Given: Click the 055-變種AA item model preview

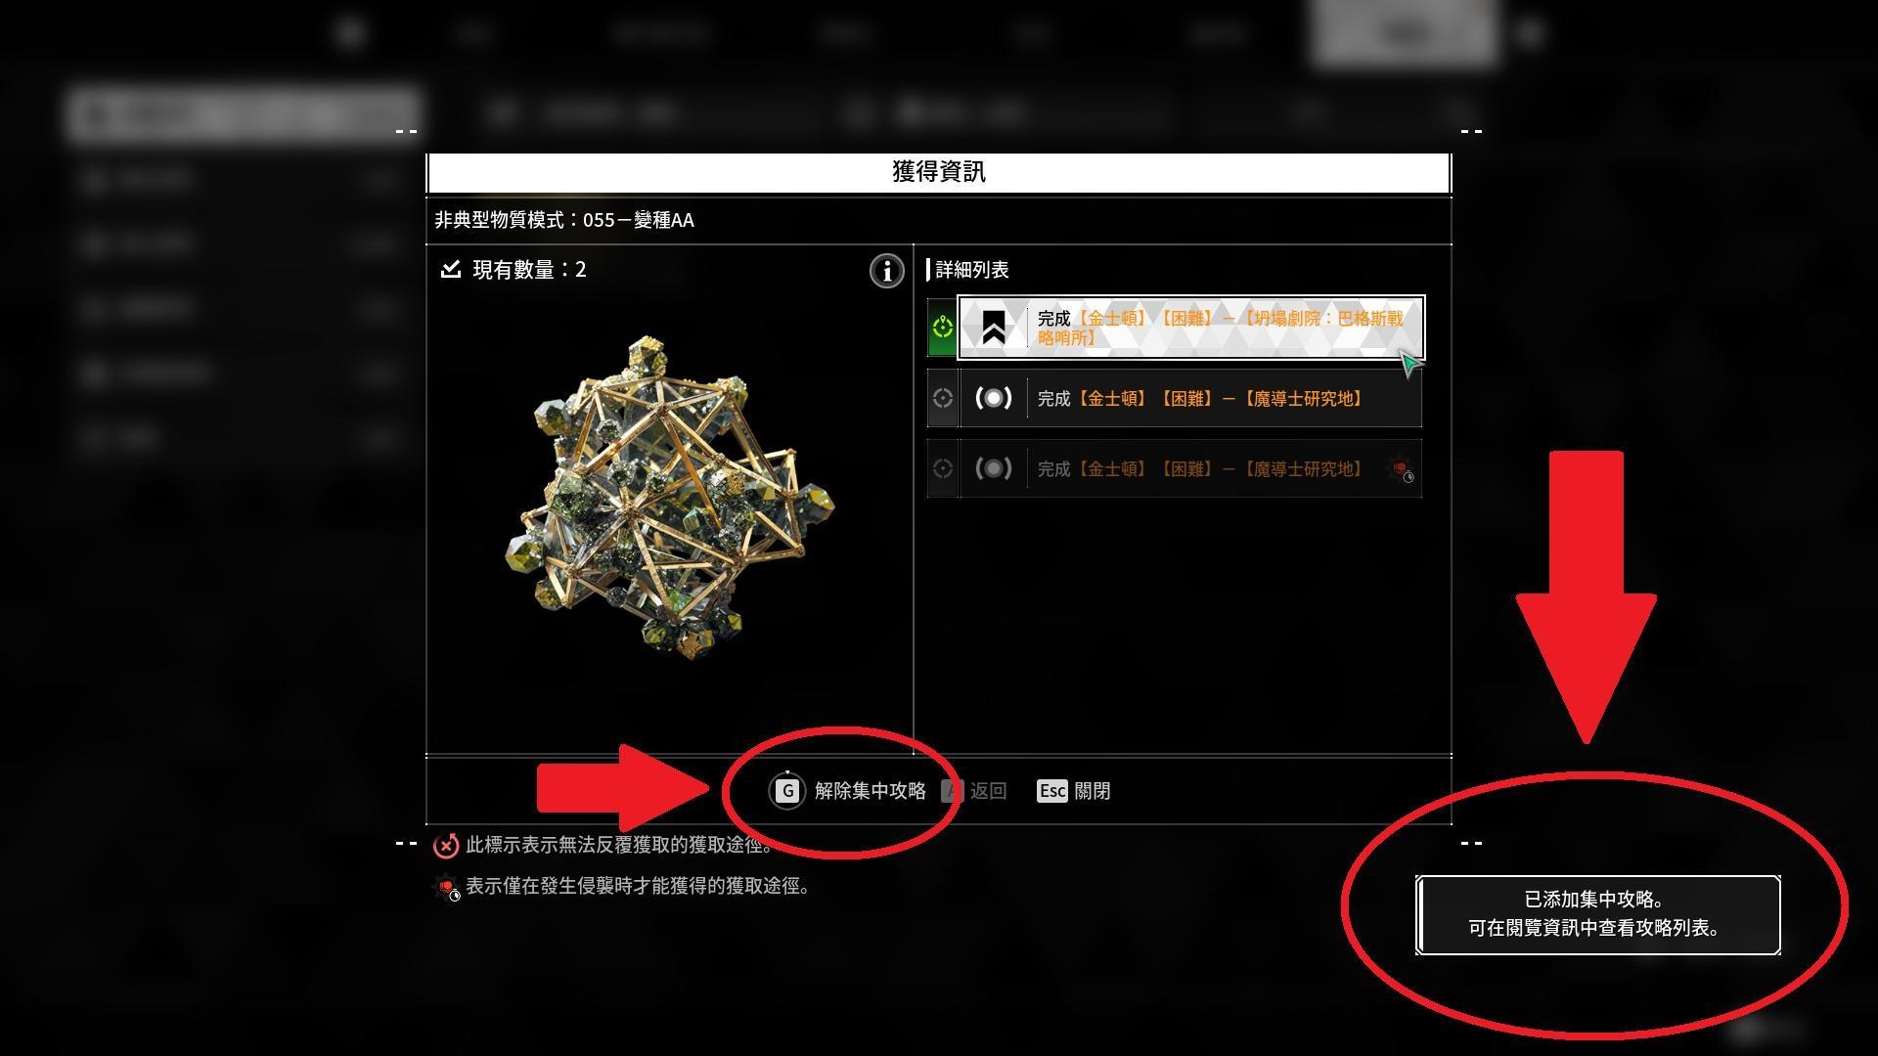Looking at the screenshot, I should [670, 500].
